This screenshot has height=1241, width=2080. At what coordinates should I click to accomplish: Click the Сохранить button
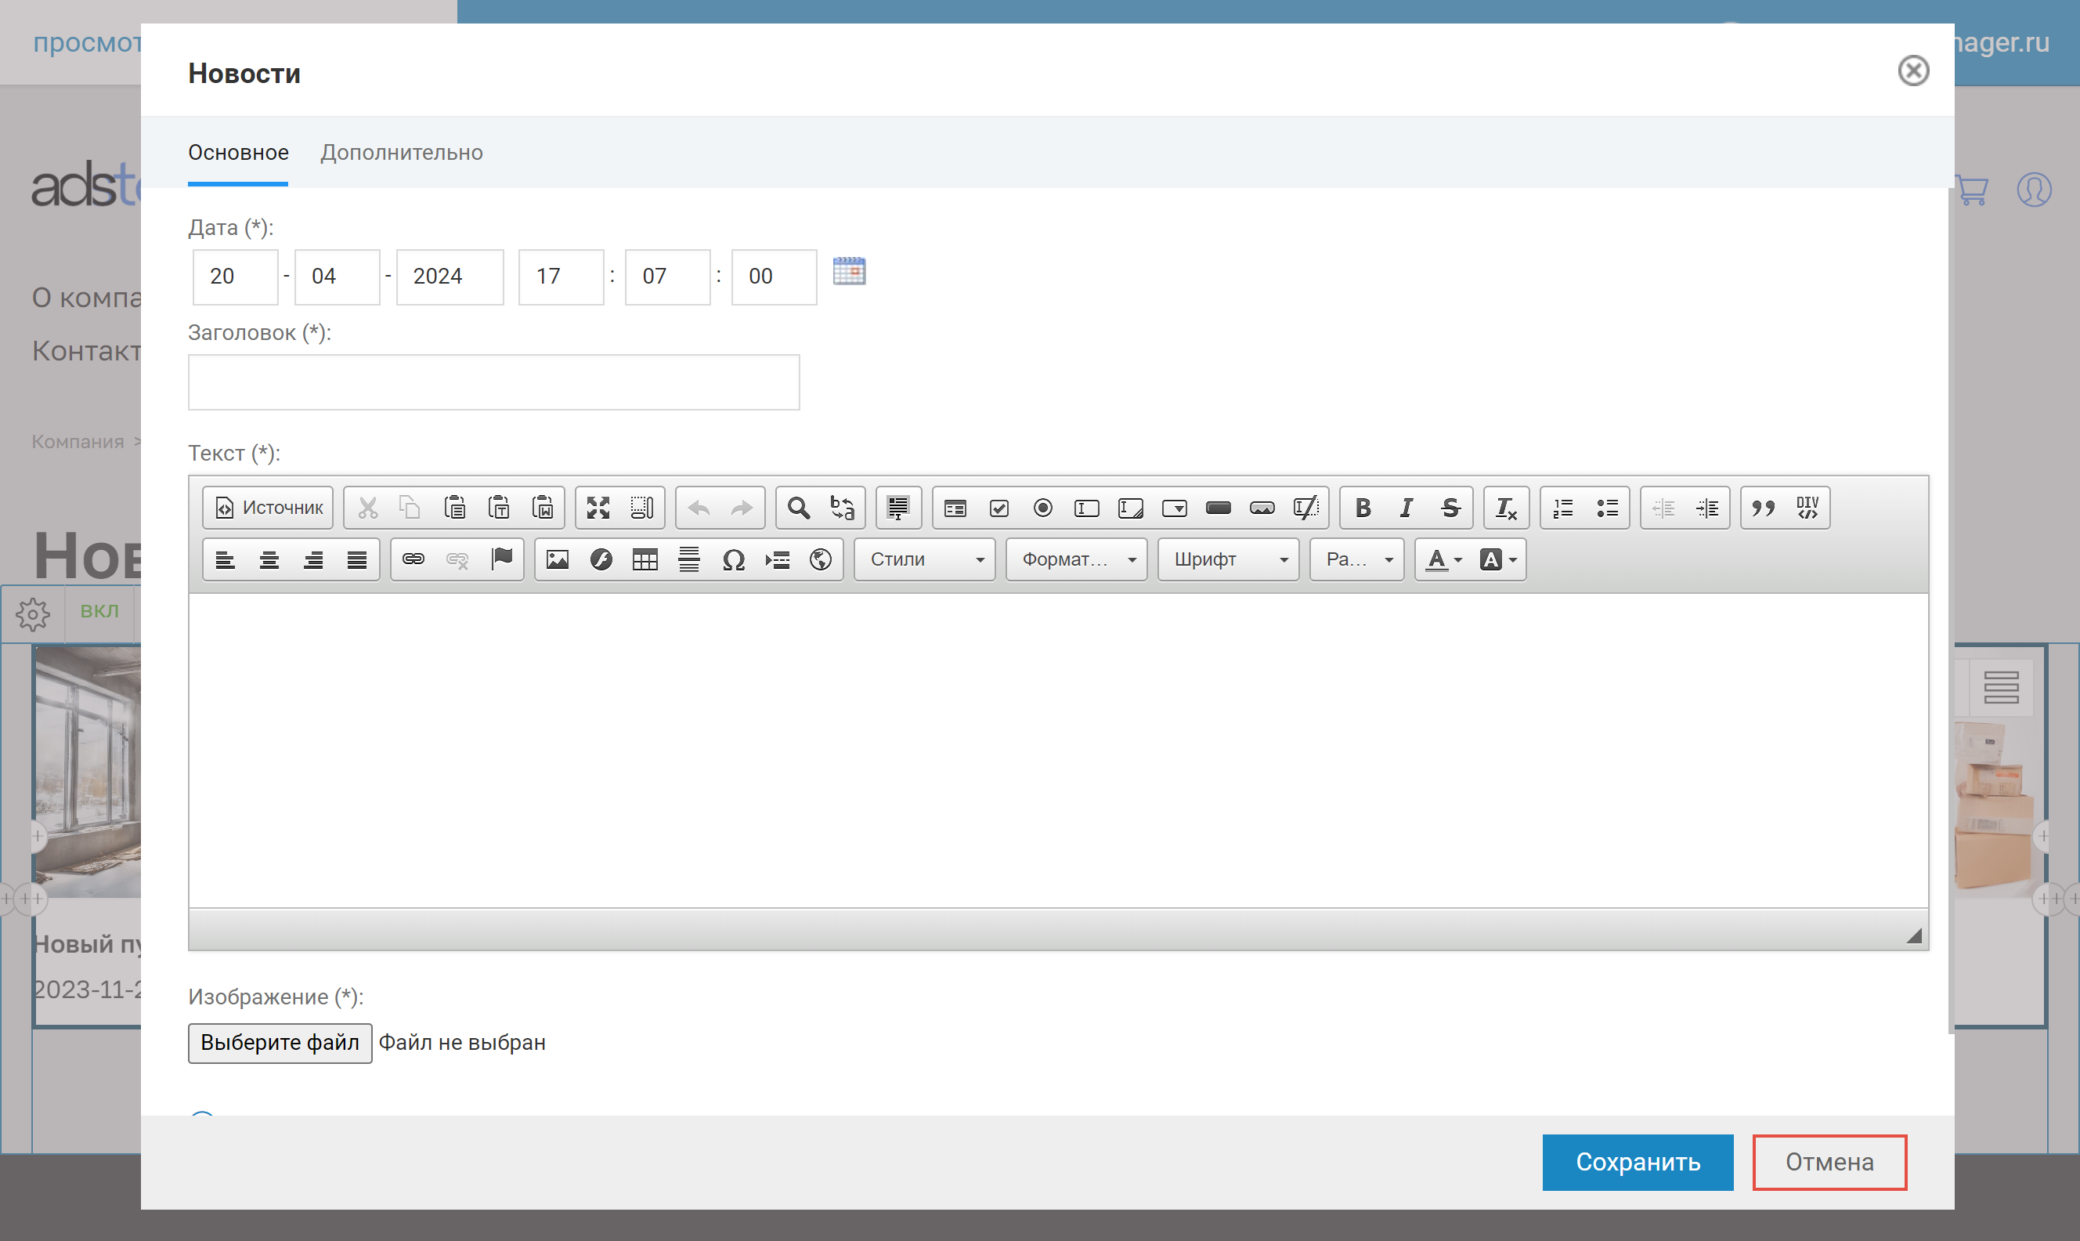click(x=1636, y=1162)
